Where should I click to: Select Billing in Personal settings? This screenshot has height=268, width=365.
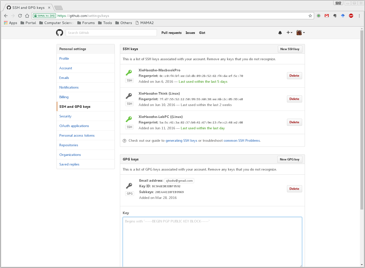86,97
